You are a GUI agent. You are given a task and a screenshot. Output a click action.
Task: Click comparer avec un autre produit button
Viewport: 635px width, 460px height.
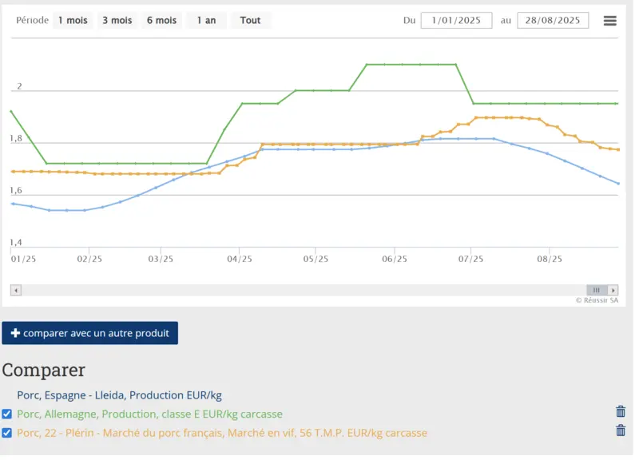pos(90,334)
